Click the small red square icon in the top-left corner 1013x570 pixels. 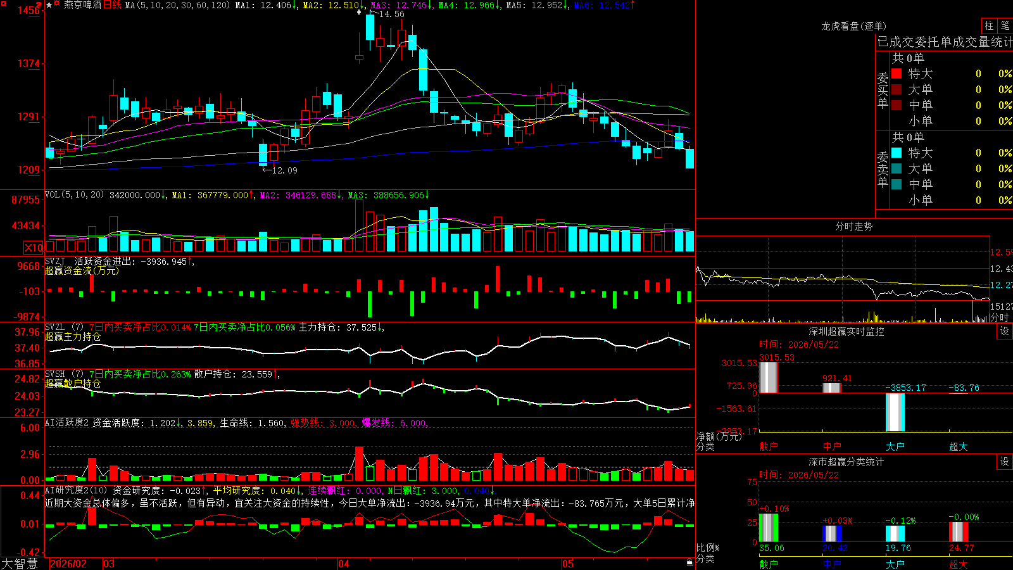click(x=3, y=3)
